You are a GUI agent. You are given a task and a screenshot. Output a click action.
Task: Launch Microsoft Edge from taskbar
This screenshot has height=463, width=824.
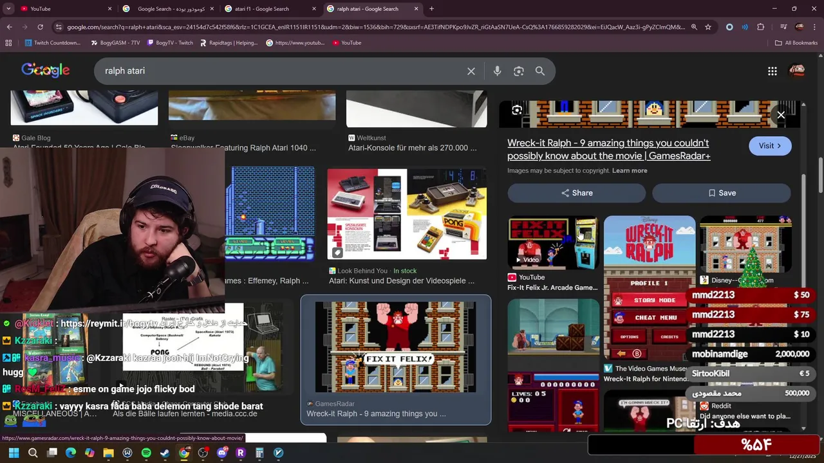[71, 453]
